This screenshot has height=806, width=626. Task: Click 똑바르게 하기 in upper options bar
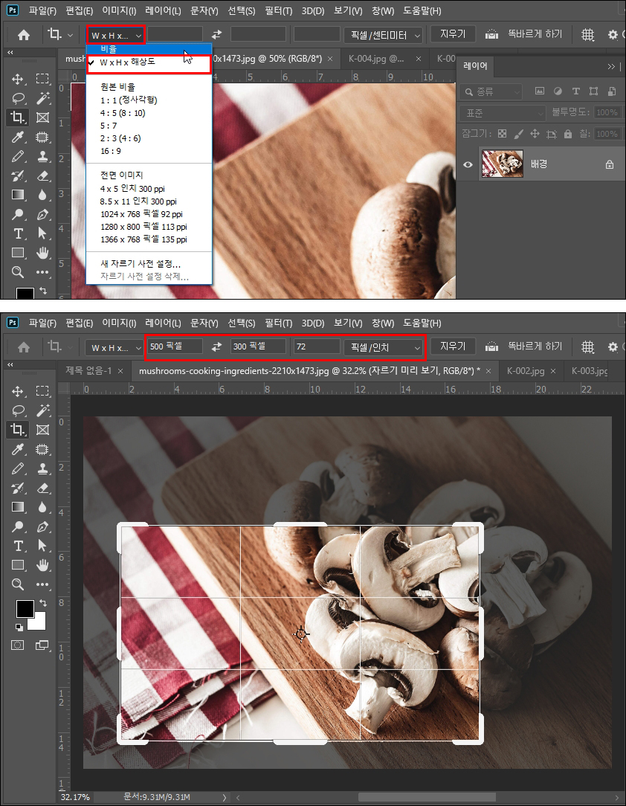535,34
